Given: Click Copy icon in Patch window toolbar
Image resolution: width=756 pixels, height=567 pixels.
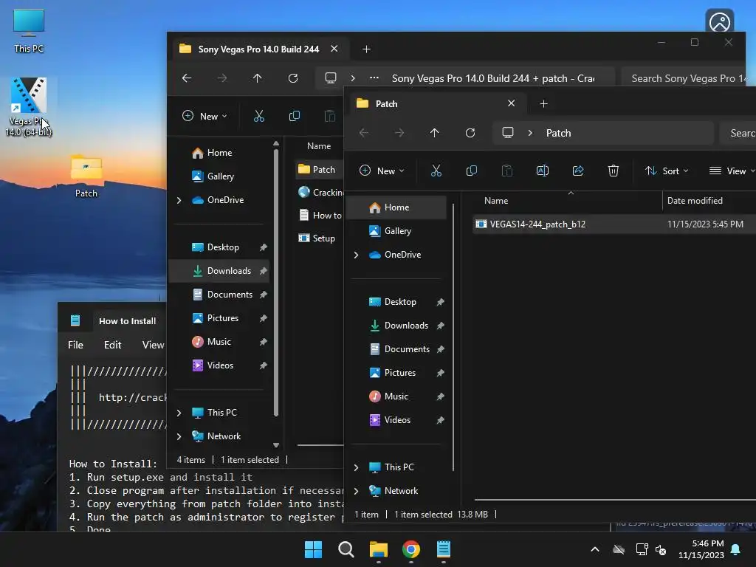Looking at the screenshot, I should [472, 171].
